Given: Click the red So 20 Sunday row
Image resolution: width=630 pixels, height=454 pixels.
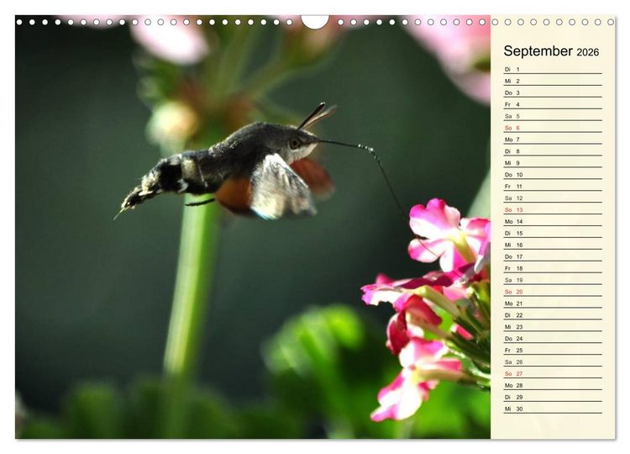Looking at the screenshot, I should pos(553,292).
